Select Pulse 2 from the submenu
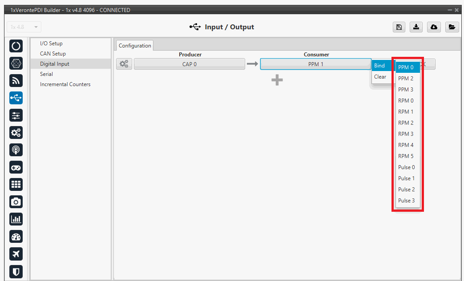 coord(408,190)
